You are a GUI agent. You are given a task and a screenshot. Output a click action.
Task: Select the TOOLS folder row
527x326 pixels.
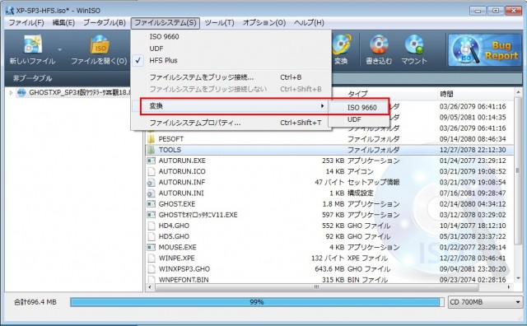(329, 150)
